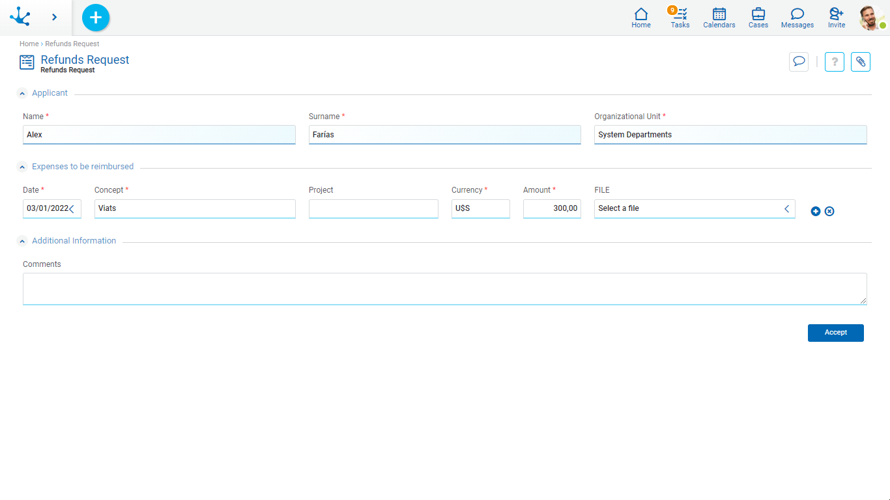
Task: Add a new expense row
Action: click(816, 211)
